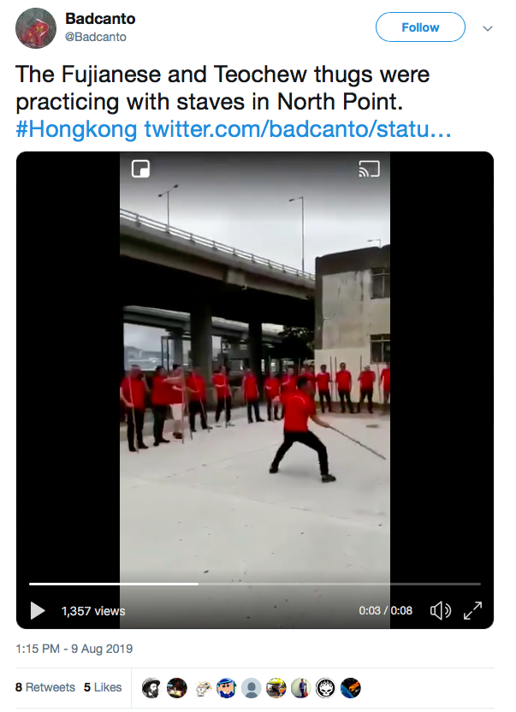This screenshot has width=516, height=712.
Task: Open the #Hongkong hashtag link
Action: coord(76,129)
